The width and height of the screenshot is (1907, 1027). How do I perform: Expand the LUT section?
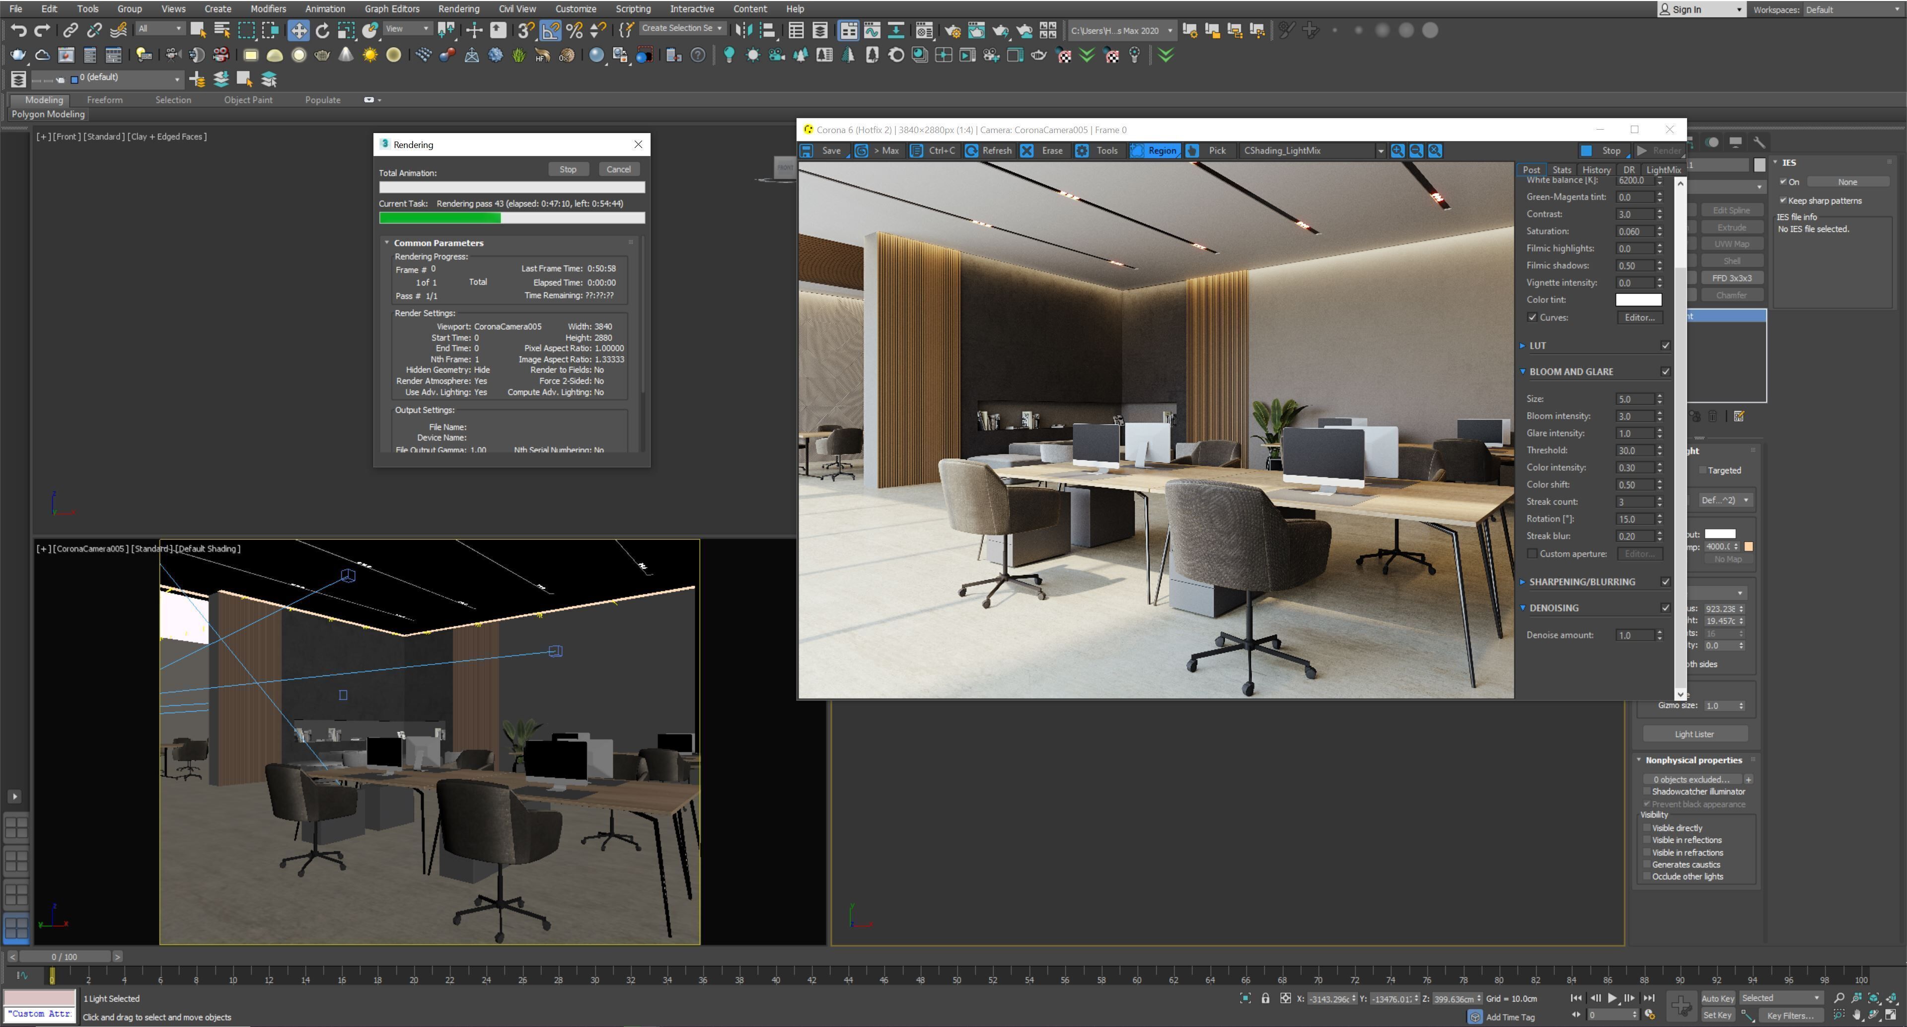(x=1523, y=346)
